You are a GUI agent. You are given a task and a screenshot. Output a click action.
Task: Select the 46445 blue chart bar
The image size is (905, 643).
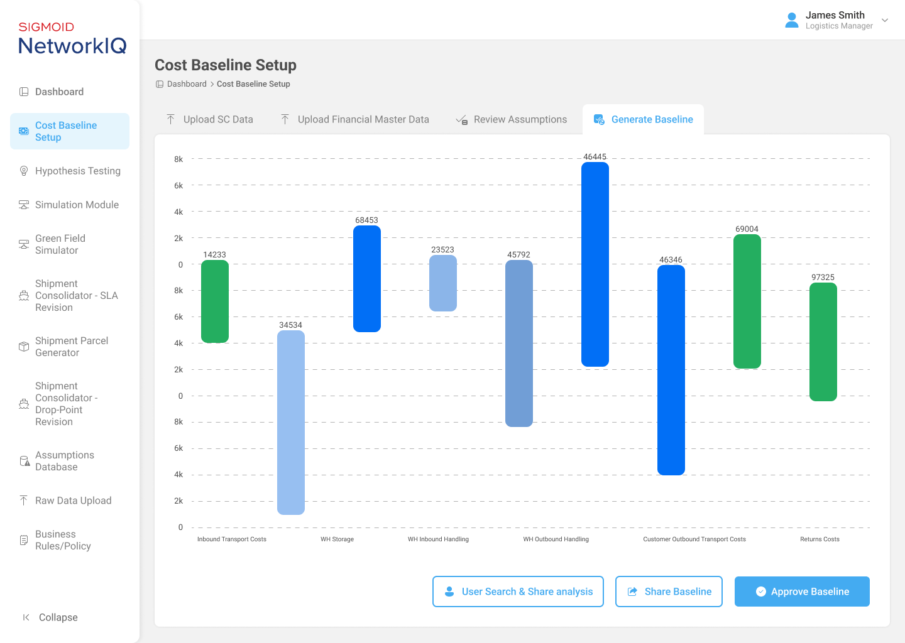click(595, 264)
